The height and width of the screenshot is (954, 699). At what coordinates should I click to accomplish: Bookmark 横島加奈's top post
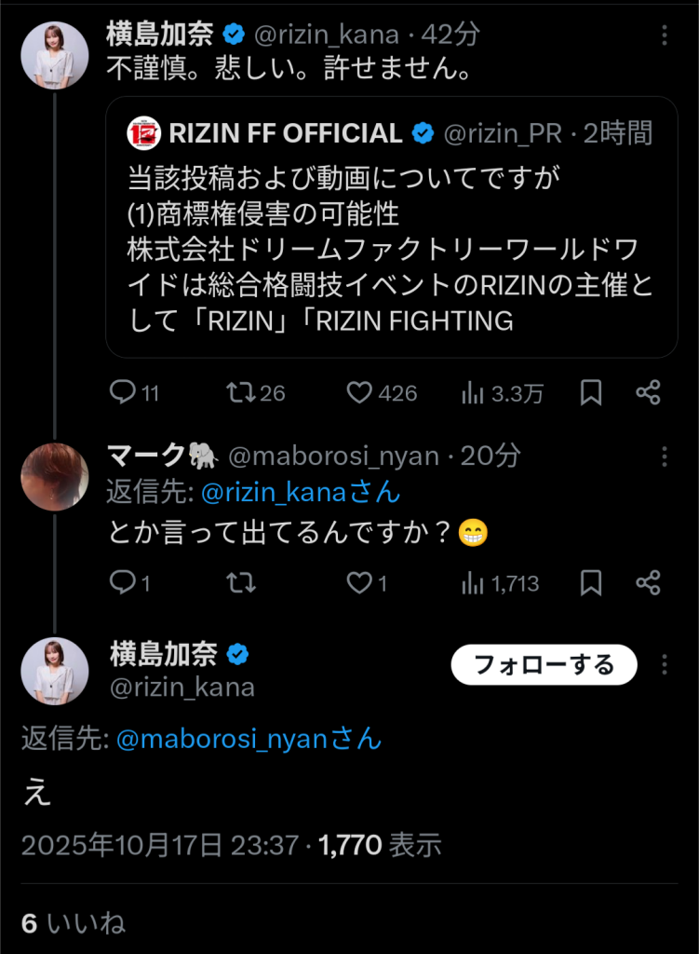point(591,393)
